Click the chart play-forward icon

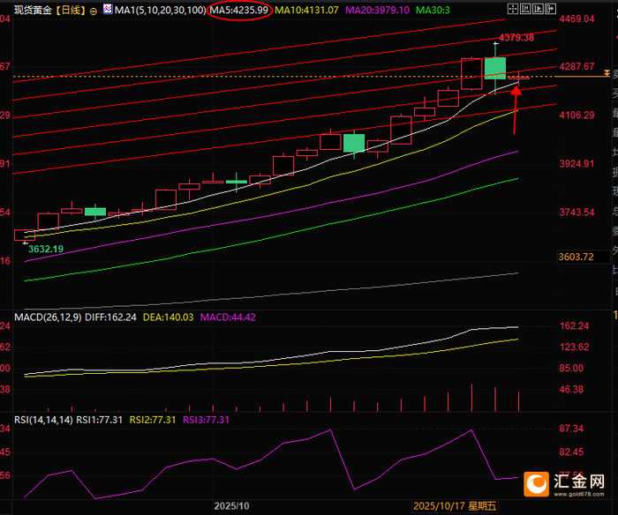click(538, 9)
